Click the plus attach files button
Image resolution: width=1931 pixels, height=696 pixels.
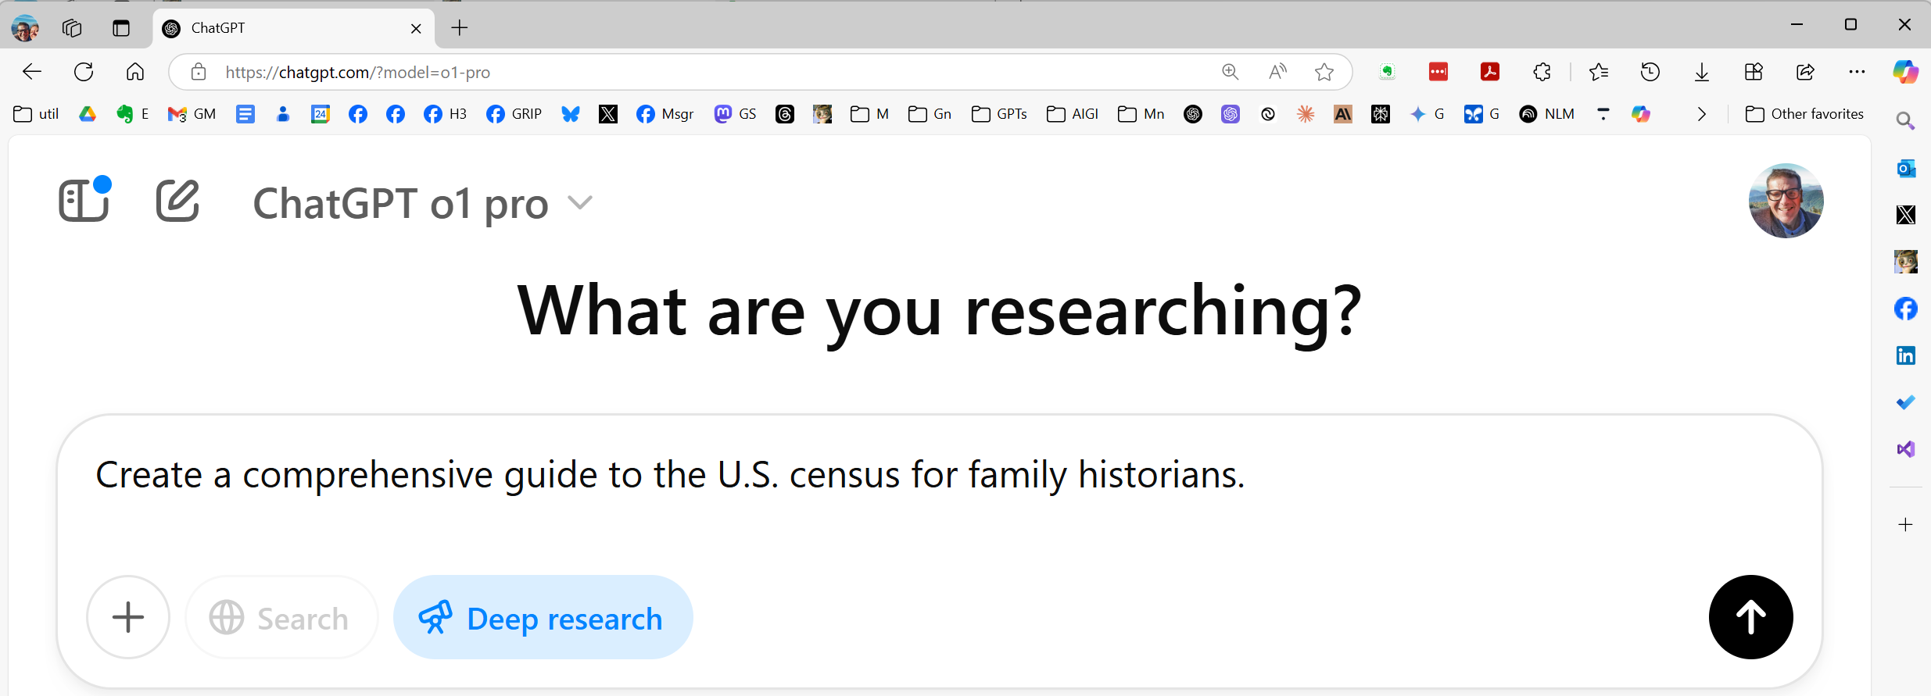[128, 617]
